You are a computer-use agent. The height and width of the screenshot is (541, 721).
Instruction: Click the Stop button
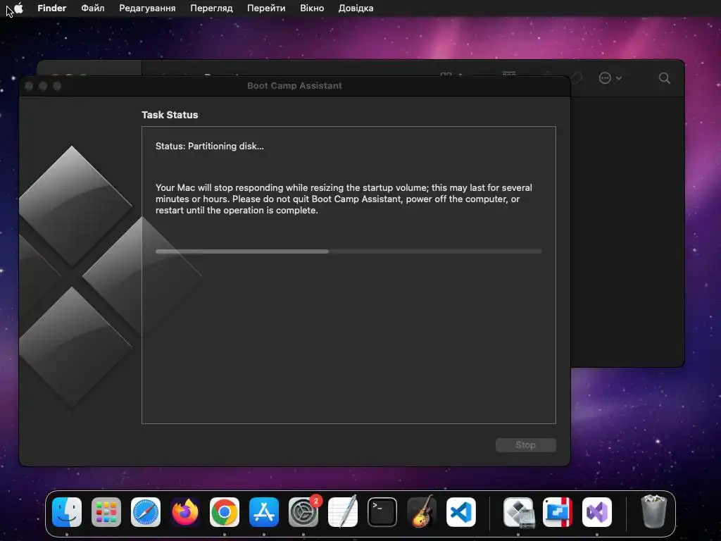525,445
